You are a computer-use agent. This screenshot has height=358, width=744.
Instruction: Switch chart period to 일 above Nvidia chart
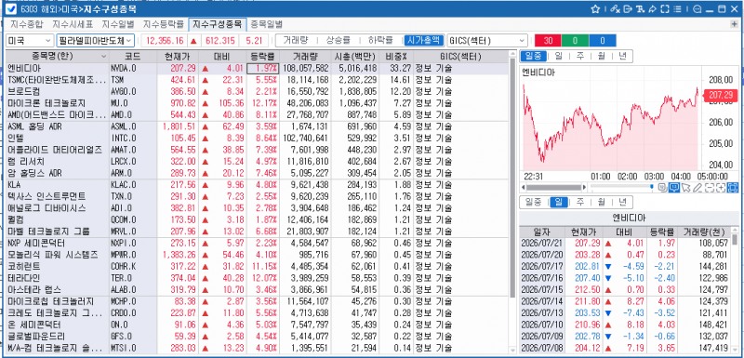click(x=559, y=56)
